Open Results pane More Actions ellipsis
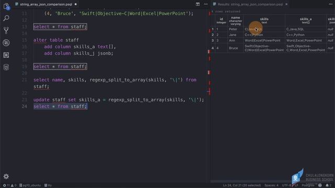Screen dimensions: 335x188 [x=330, y=4]
